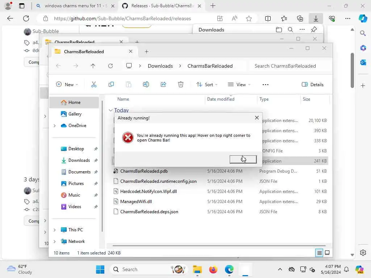371x278 pixels.
Task: Select Home in navigation pane
Action: [74, 102]
